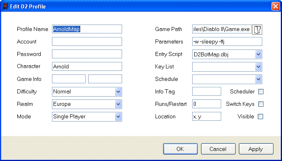282x161 pixels.
Task: Open the Difficulty dropdown showing Normal
Action: pos(87,92)
